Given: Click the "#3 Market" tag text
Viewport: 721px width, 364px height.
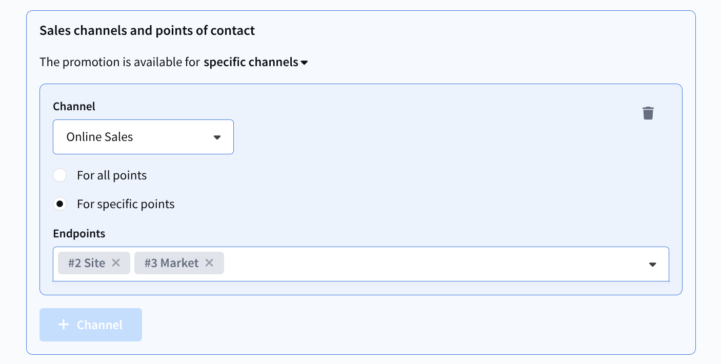Looking at the screenshot, I should coord(171,263).
